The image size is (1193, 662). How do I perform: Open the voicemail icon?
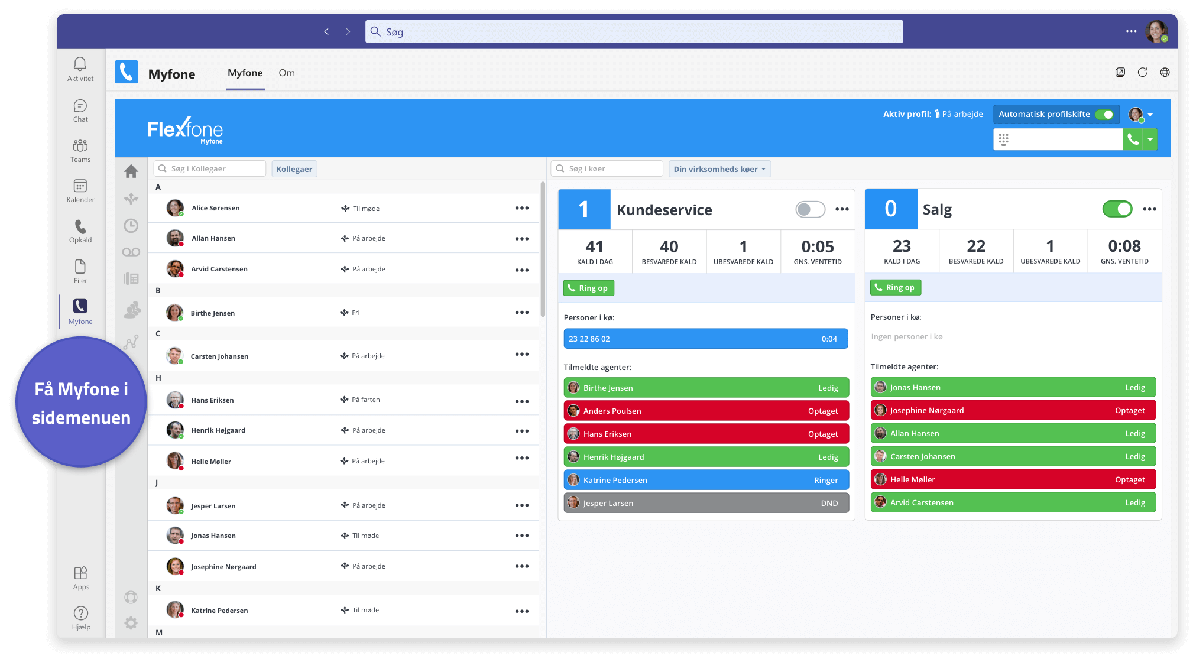(x=131, y=252)
